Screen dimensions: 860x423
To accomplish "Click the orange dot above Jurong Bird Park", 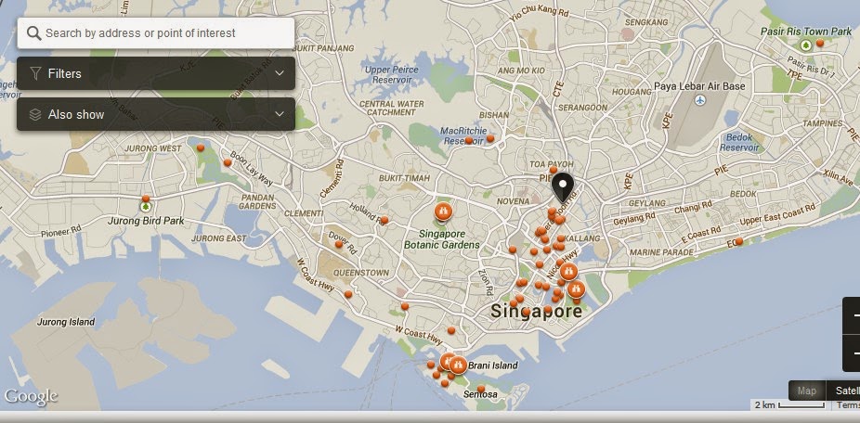I will (145, 199).
